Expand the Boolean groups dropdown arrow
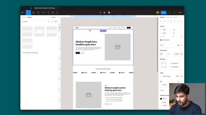206x115 pixels. [x=111, y=13]
